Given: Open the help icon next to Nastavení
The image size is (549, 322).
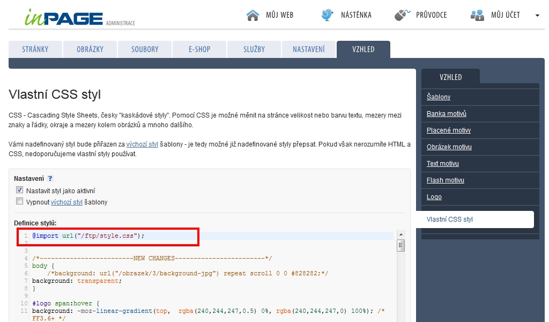Looking at the screenshot, I should click(x=50, y=179).
